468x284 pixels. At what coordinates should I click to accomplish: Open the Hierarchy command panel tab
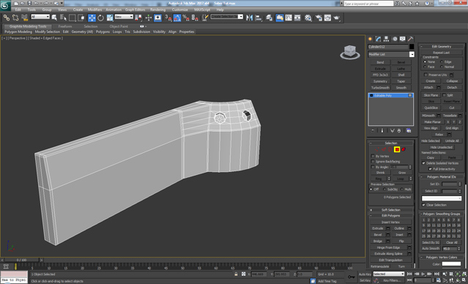[386, 39]
